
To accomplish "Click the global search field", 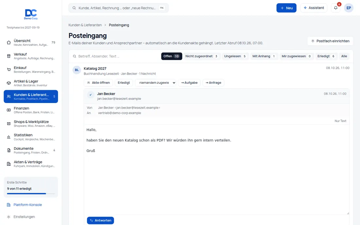I will [118, 8].
